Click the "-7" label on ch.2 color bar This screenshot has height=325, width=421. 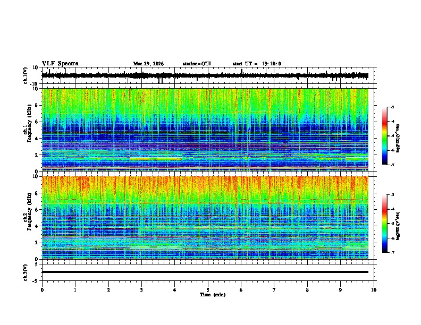391,252
